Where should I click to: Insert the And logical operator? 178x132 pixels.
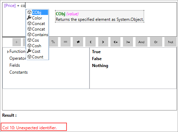[141, 42]
